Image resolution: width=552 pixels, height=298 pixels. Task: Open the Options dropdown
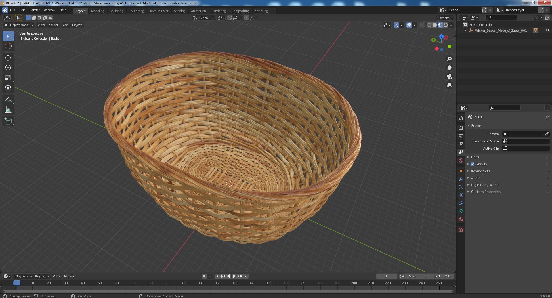coord(445,18)
